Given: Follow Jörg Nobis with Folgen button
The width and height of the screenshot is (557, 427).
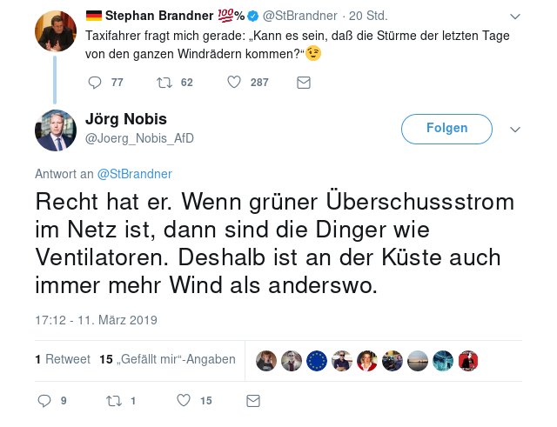Looking at the screenshot, I should pos(446,129).
